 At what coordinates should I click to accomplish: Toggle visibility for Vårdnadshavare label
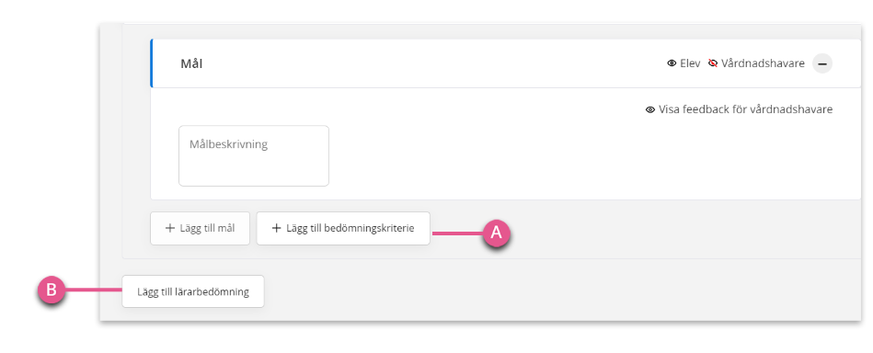click(x=763, y=63)
